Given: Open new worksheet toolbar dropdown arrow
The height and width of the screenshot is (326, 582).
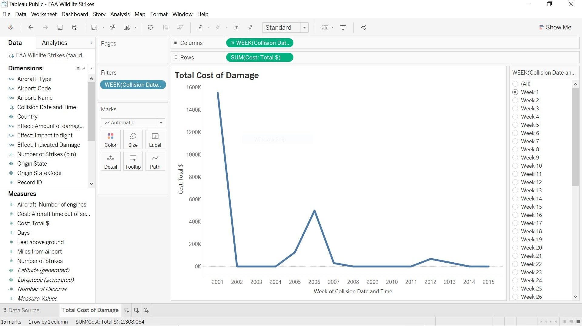Looking at the screenshot, I should coord(103,27).
